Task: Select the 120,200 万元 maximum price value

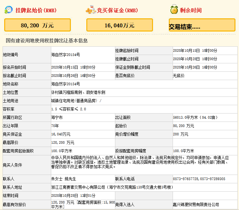Action: tap(63, 142)
